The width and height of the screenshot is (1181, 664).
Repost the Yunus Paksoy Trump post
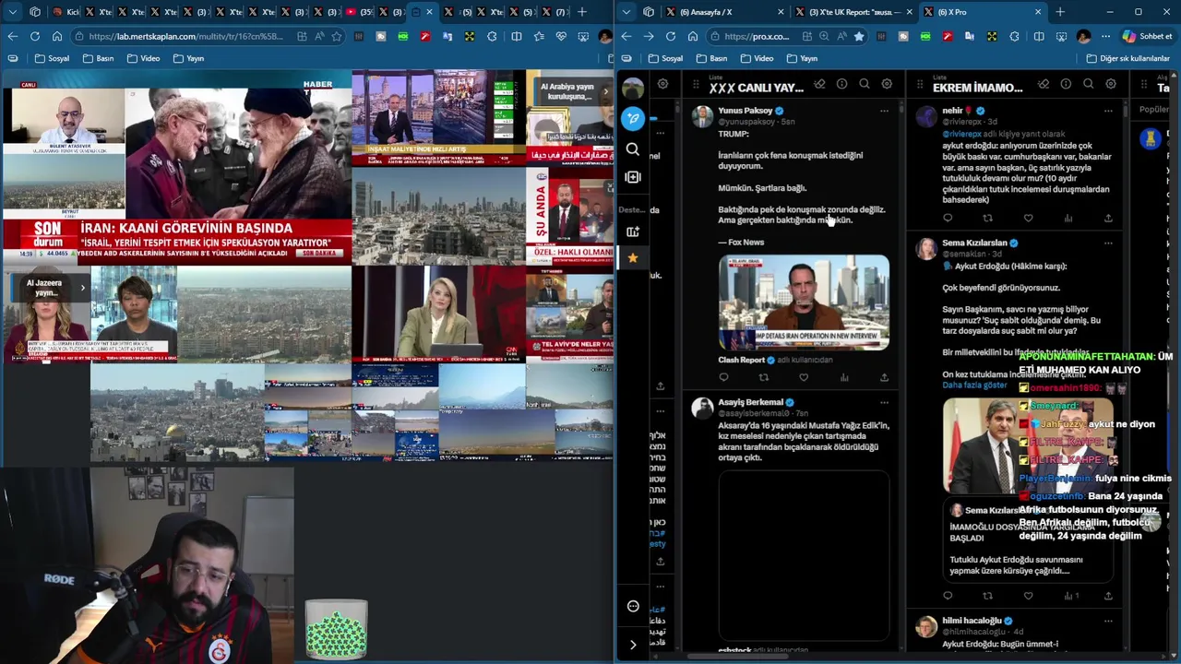763,377
